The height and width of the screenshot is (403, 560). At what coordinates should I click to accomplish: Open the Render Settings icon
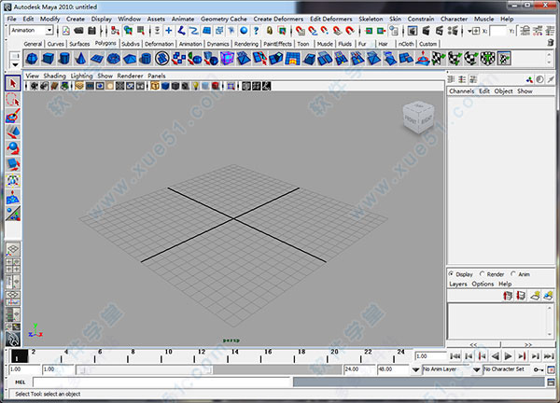point(453,31)
